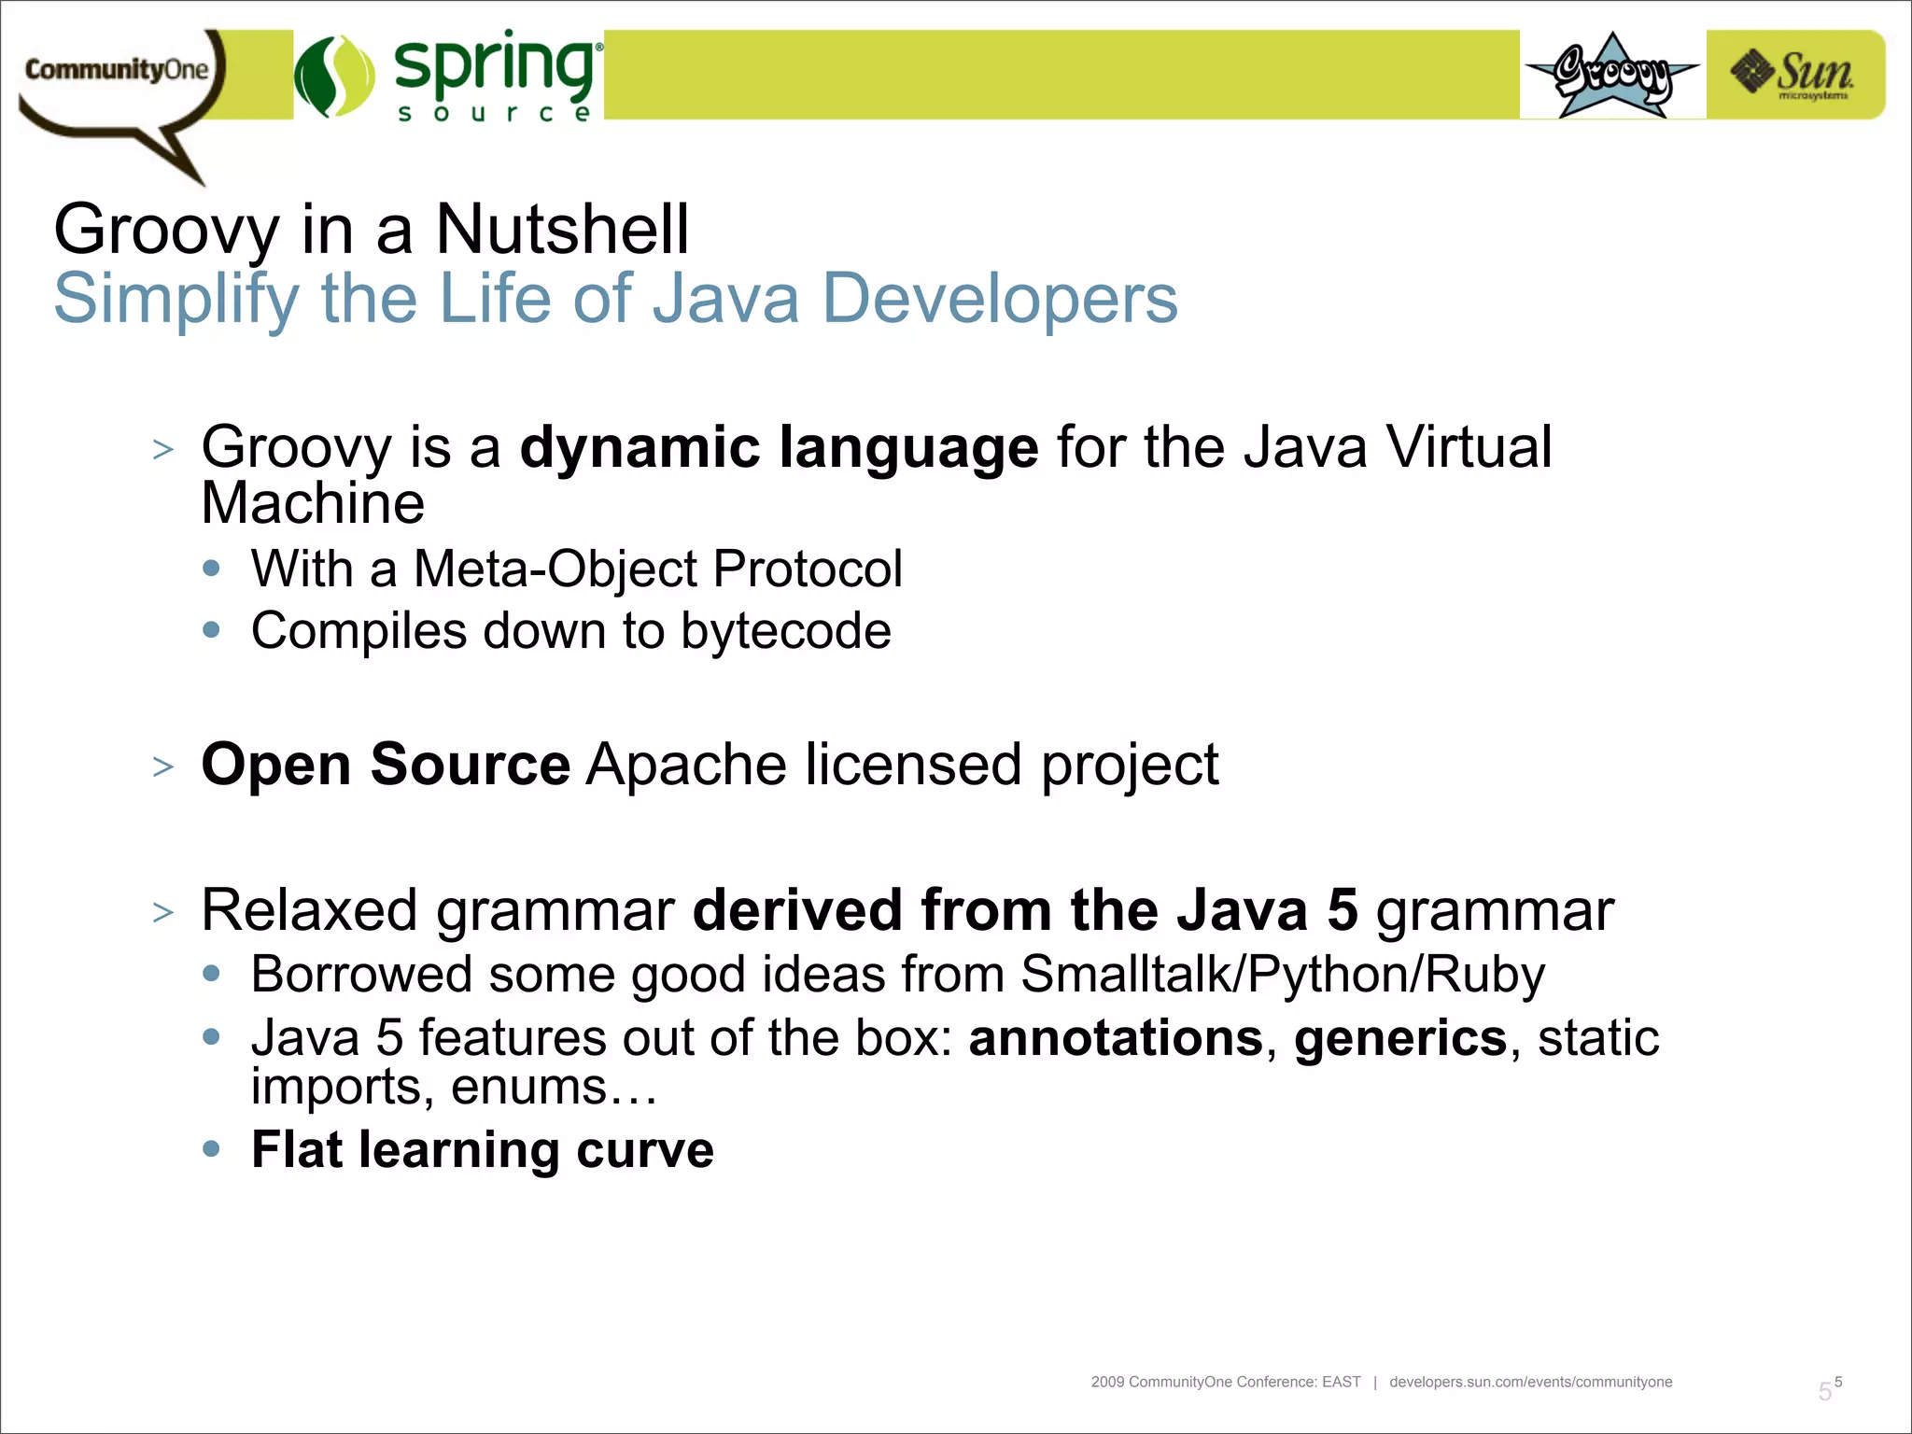
Task: Click the bold 'annotations' word
Action: (x=1116, y=1038)
